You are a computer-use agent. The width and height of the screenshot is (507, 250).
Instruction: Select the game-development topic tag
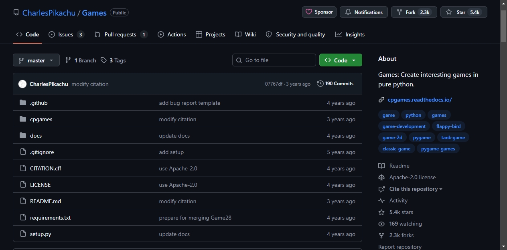tap(404, 126)
